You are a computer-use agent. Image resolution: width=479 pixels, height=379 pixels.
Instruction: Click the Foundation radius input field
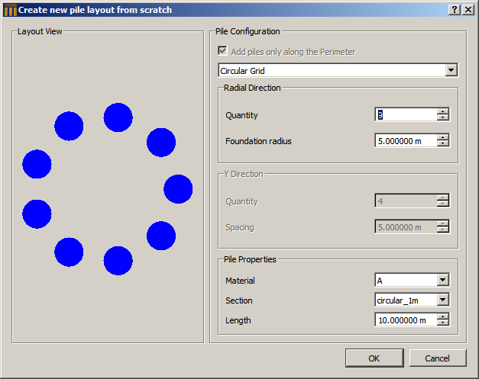pos(406,141)
